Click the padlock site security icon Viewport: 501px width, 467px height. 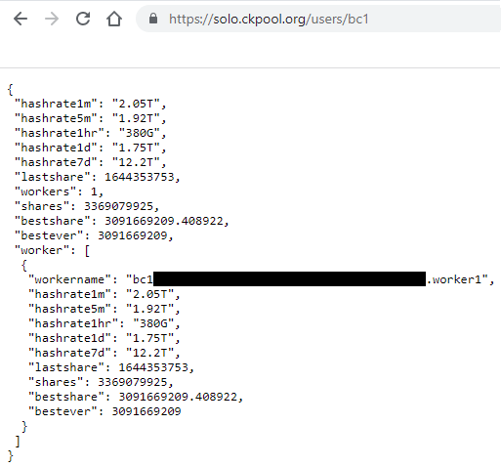[153, 19]
